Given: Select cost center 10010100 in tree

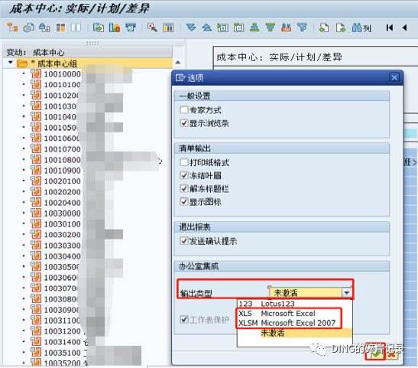Looking at the screenshot, I should tap(62, 85).
